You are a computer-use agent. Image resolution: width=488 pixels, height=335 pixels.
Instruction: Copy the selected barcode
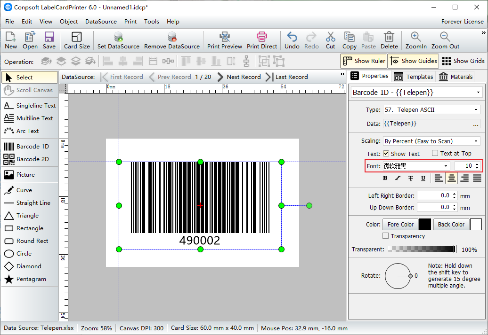point(349,40)
